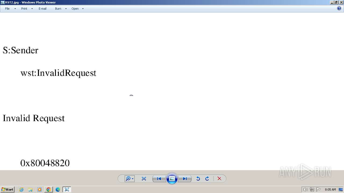This screenshot has height=193, width=344.
Task: Open the Windows Start menu
Action: 7,190
